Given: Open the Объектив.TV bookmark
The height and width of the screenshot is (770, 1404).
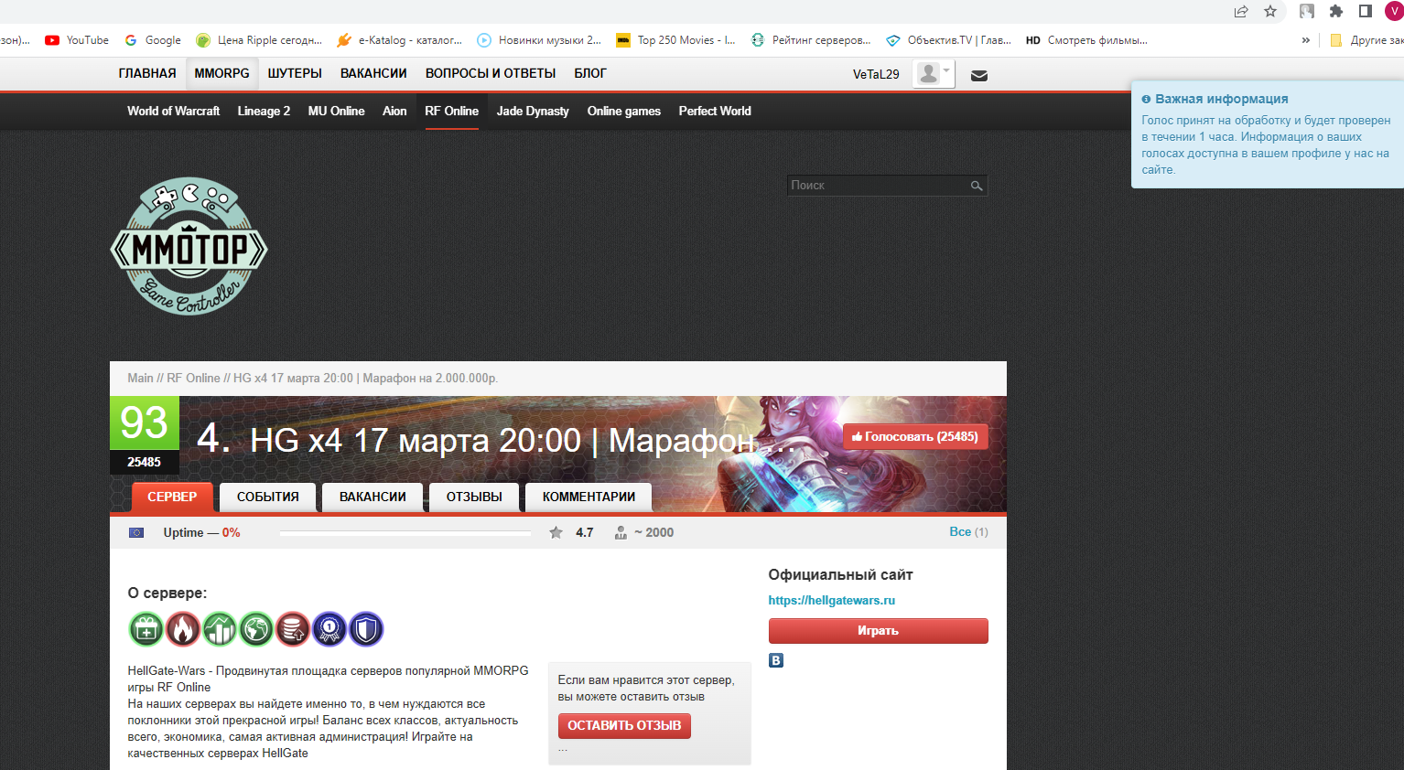Looking at the screenshot, I should click(x=948, y=40).
